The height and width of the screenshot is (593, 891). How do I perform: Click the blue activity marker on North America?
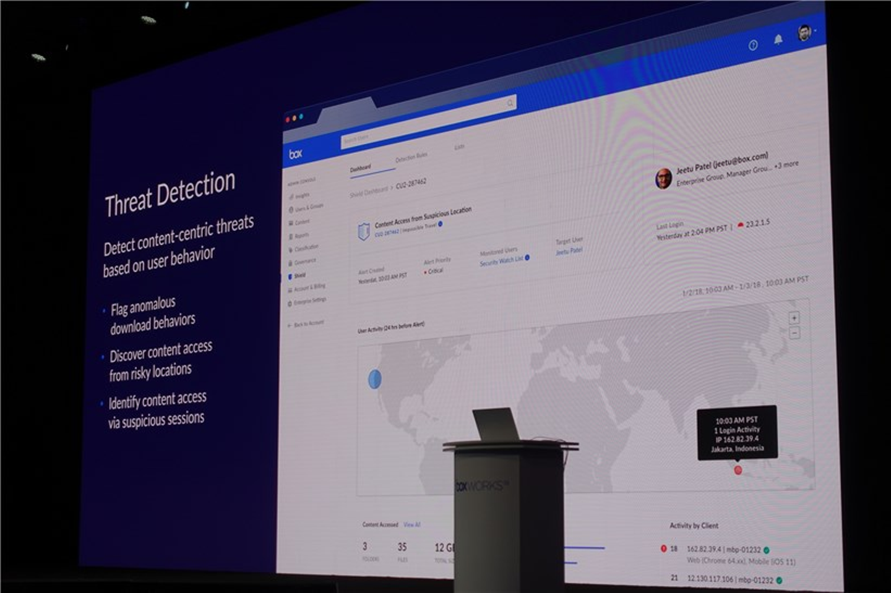point(375,379)
